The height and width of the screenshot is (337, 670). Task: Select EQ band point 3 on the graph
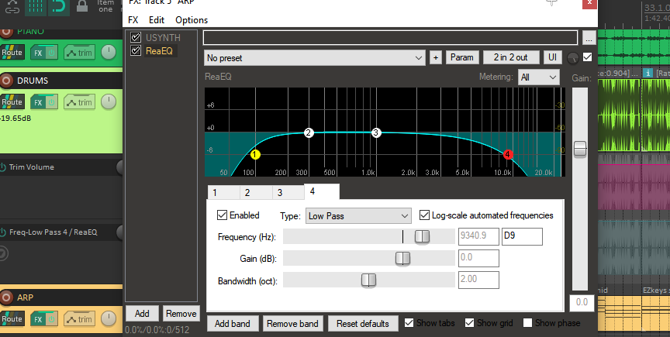(375, 132)
